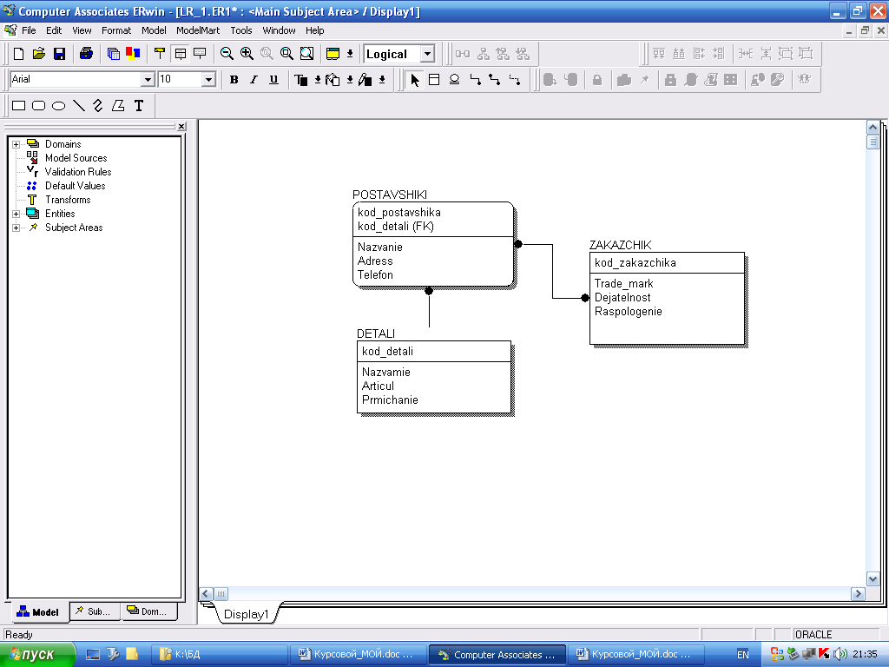This screenshot has width=889, height=667.
Task: Open the Windows Start (пуск) button
Action: tap(36, 655)
